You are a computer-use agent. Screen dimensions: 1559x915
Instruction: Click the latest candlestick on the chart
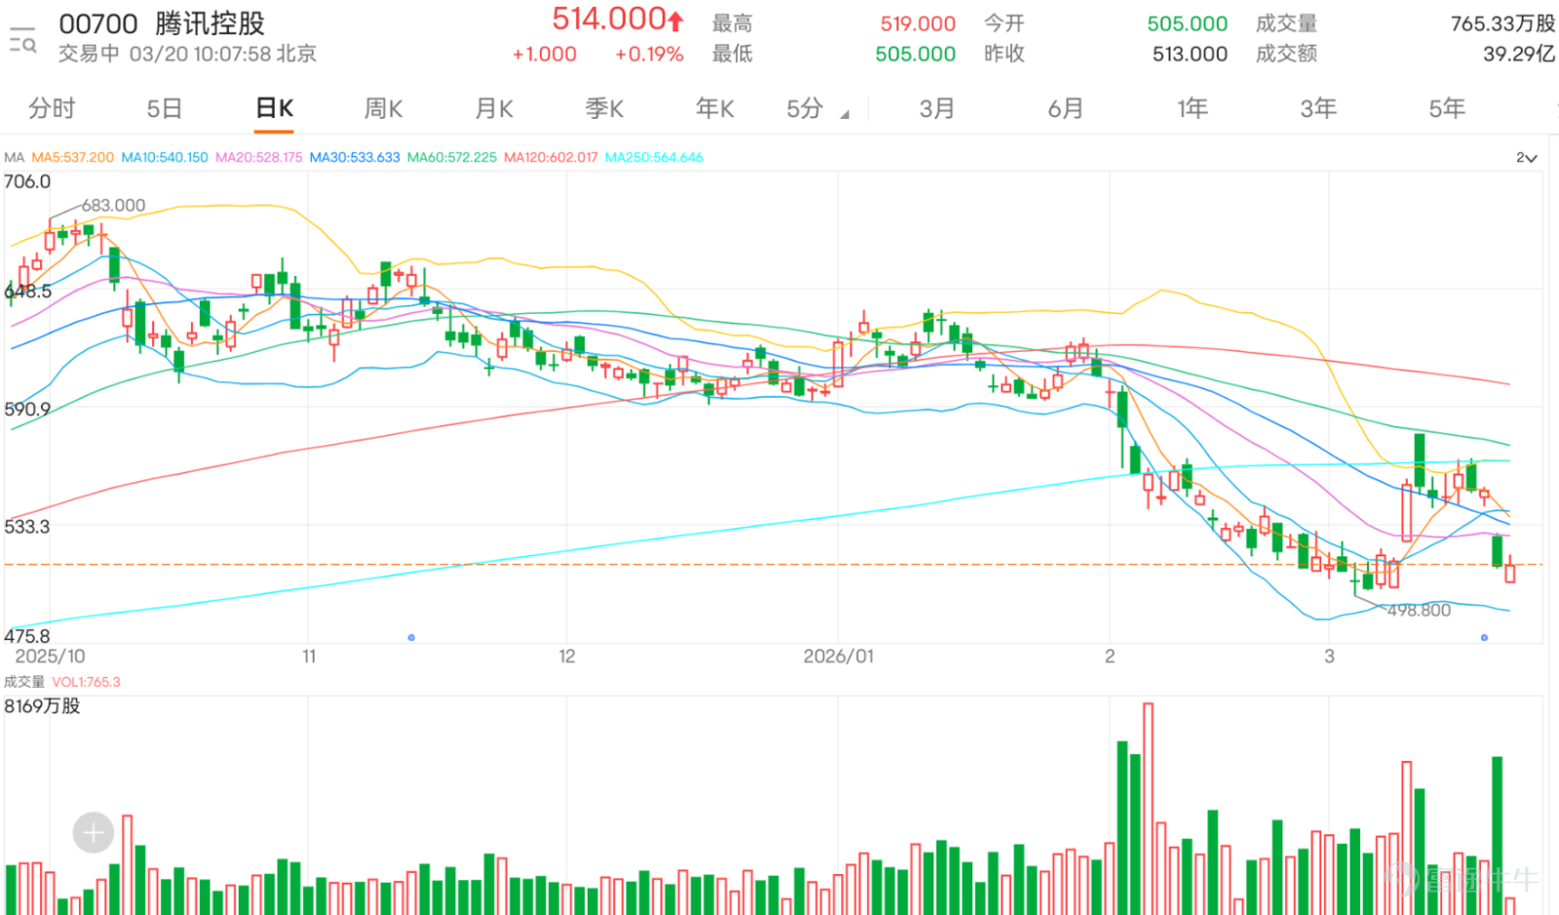coord(1509,569)
